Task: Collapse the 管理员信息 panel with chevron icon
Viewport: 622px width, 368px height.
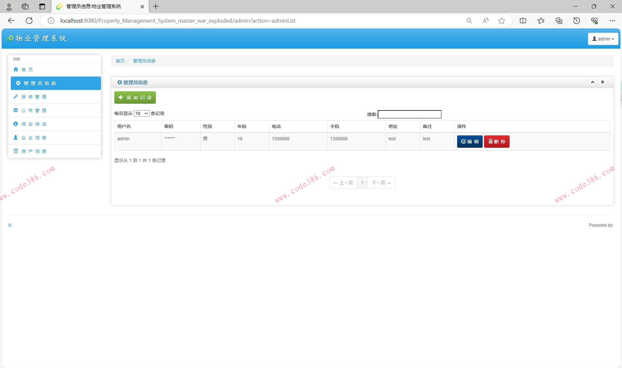Action: [x=593, y=82]
